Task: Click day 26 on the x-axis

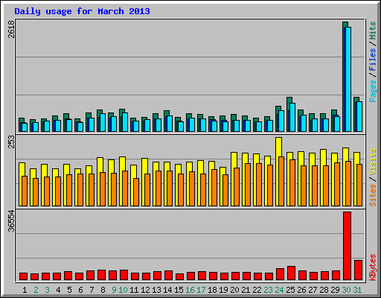Action: point(301,290)
